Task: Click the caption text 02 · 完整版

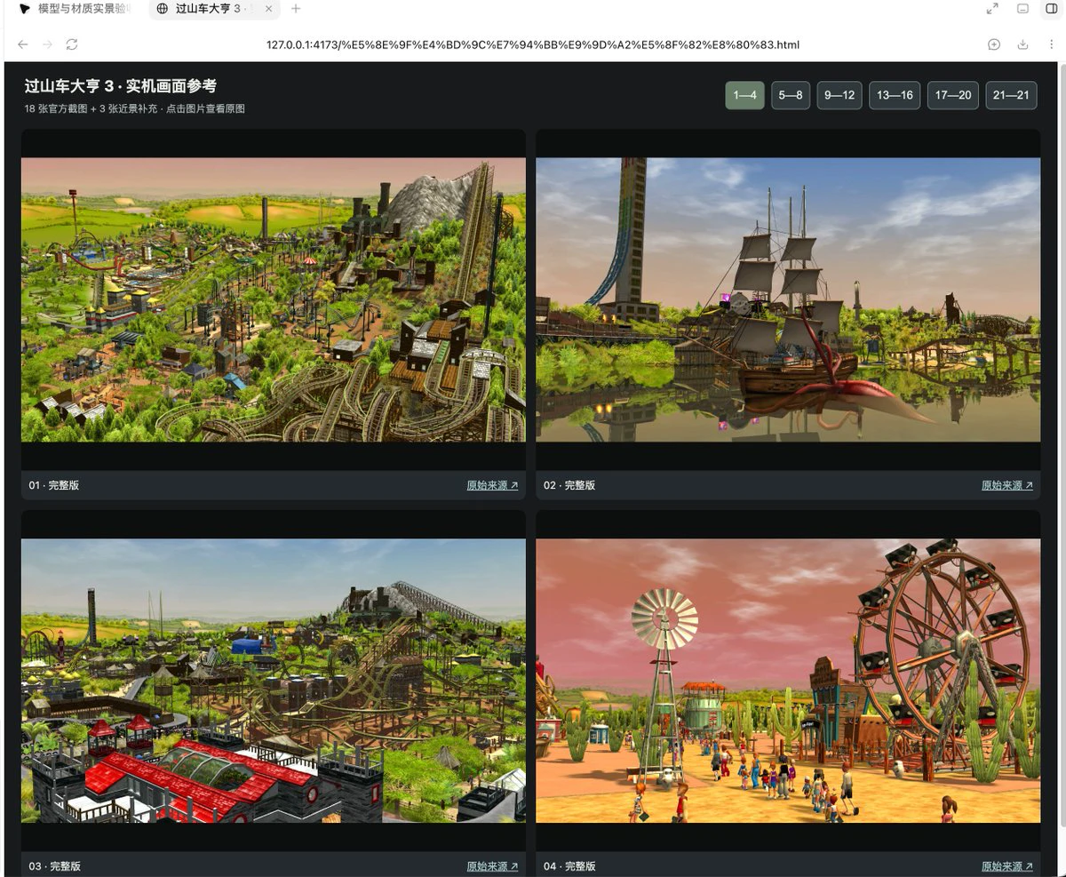Action: coord(569,485)
